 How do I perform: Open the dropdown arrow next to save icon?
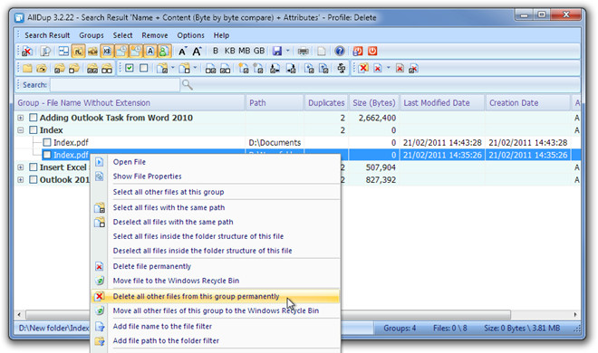(287, 51)
